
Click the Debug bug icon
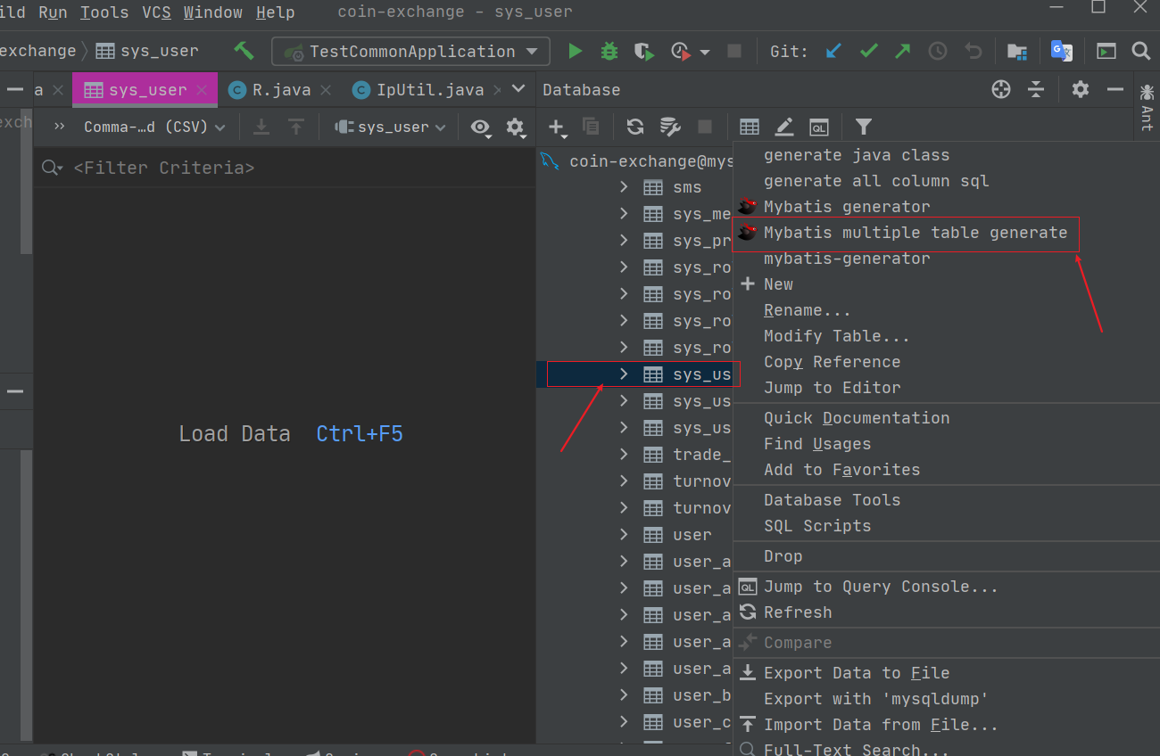tap(609, 52)
